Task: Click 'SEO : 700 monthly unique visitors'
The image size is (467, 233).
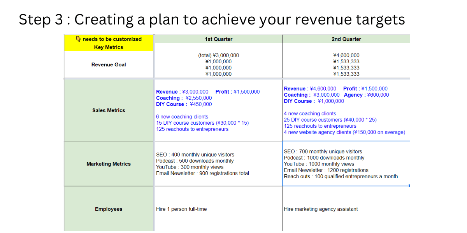Action: (323, 152)
